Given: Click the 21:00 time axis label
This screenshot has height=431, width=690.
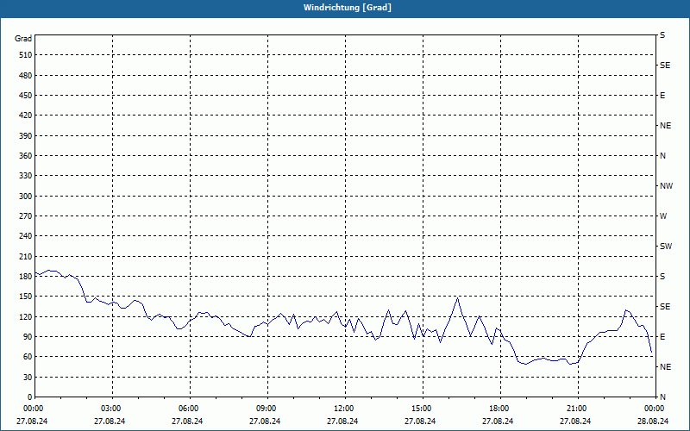Looking at the screenshot, I should coord(577,409).
